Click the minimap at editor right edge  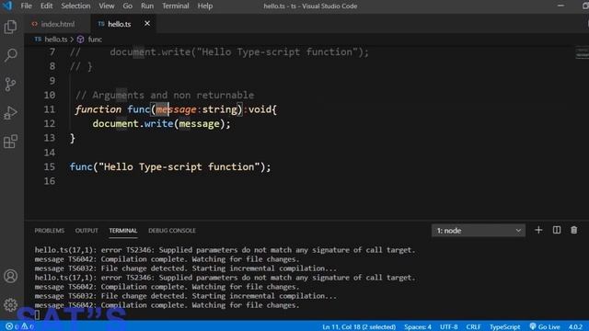pos(582,52)
